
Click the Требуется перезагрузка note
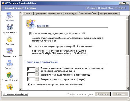click(79, 94)
